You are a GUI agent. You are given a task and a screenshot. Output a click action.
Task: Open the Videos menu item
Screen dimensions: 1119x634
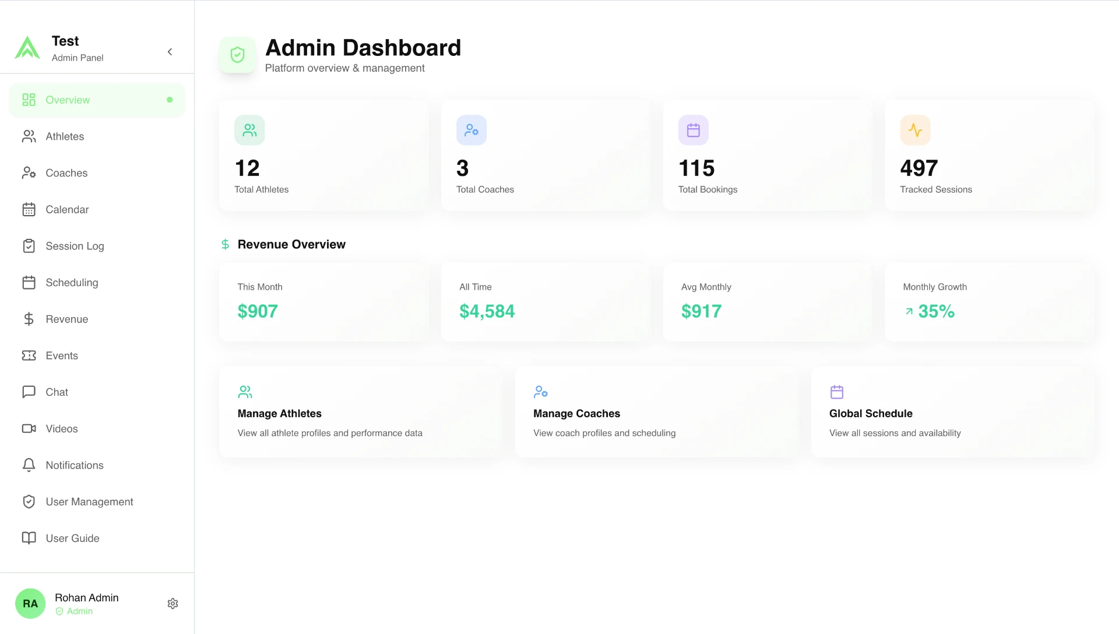pos(97,429)
